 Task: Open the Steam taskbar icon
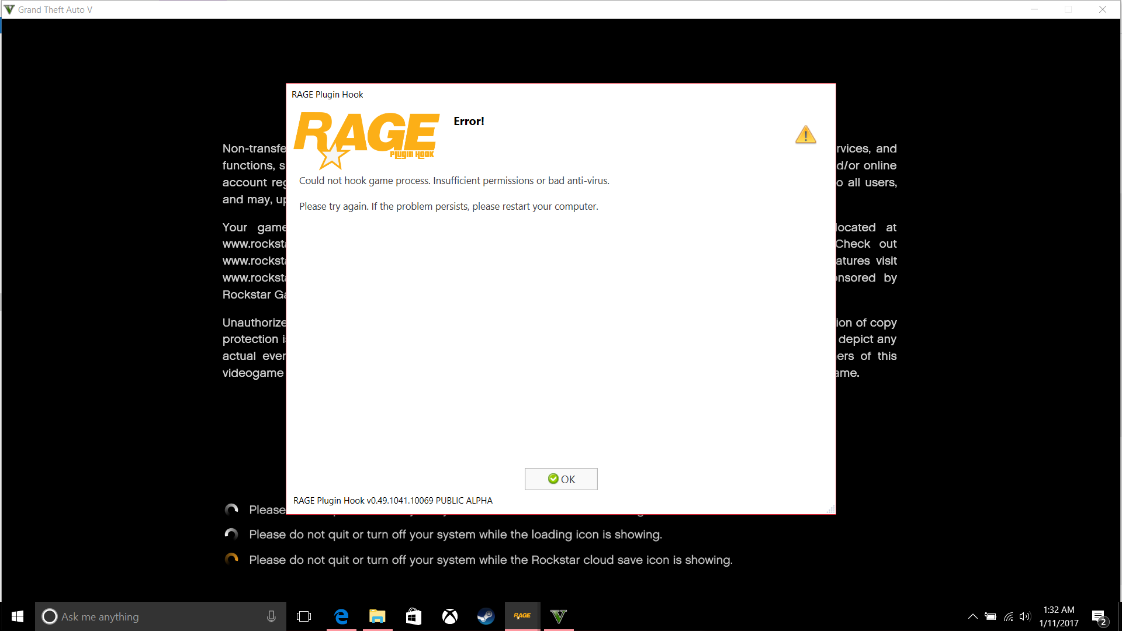point(486,616)
